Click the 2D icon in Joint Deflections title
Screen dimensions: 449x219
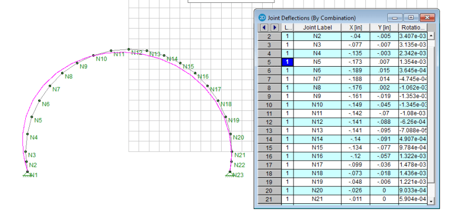pos(262,18)
